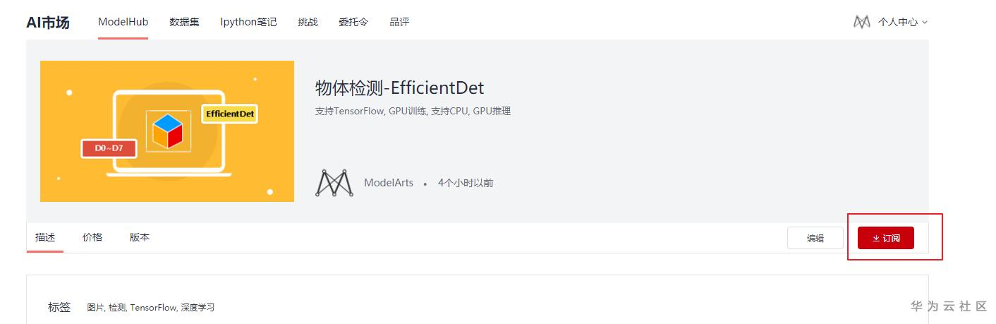Click the user avatar icon beside 个人中心
The height and width of the screenshot is (324, 996).
pos(862,22)
